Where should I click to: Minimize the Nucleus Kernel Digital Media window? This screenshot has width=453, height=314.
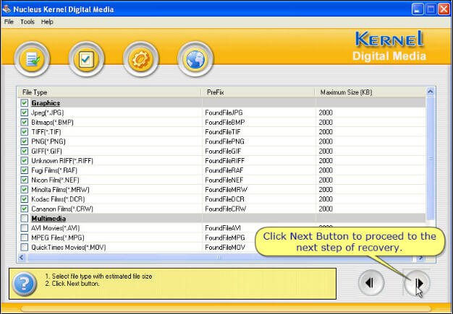click(x=417, y=9)
